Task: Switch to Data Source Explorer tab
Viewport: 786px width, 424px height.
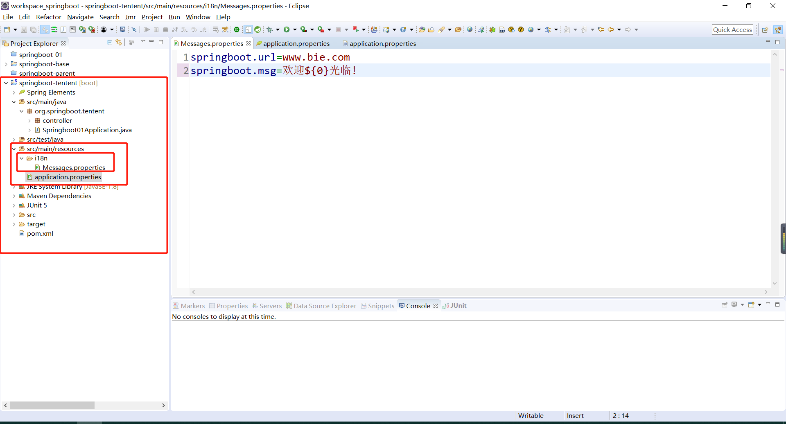Action: (x=321, y=306)
